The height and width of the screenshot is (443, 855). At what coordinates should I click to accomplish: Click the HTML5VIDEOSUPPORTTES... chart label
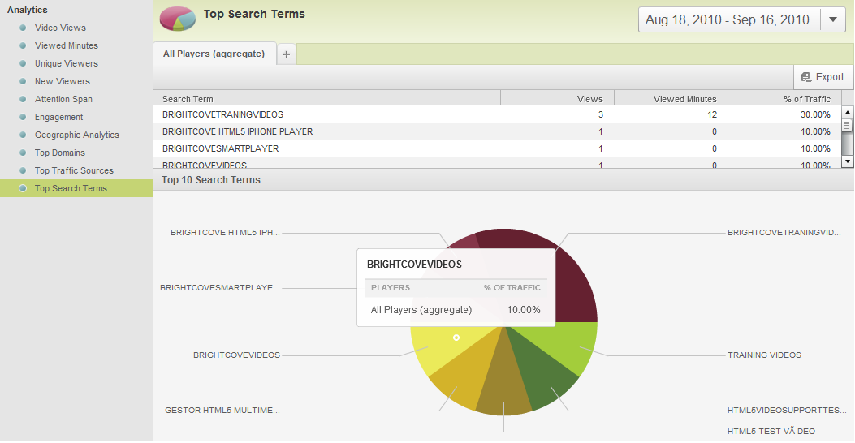point(787,411)
